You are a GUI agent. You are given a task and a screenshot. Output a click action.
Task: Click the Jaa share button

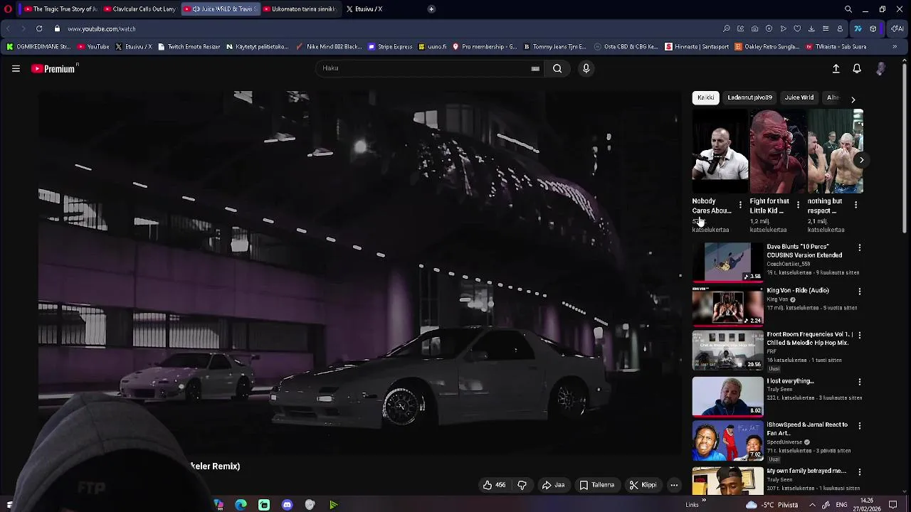pyautogui.click(x=553, y=485)
